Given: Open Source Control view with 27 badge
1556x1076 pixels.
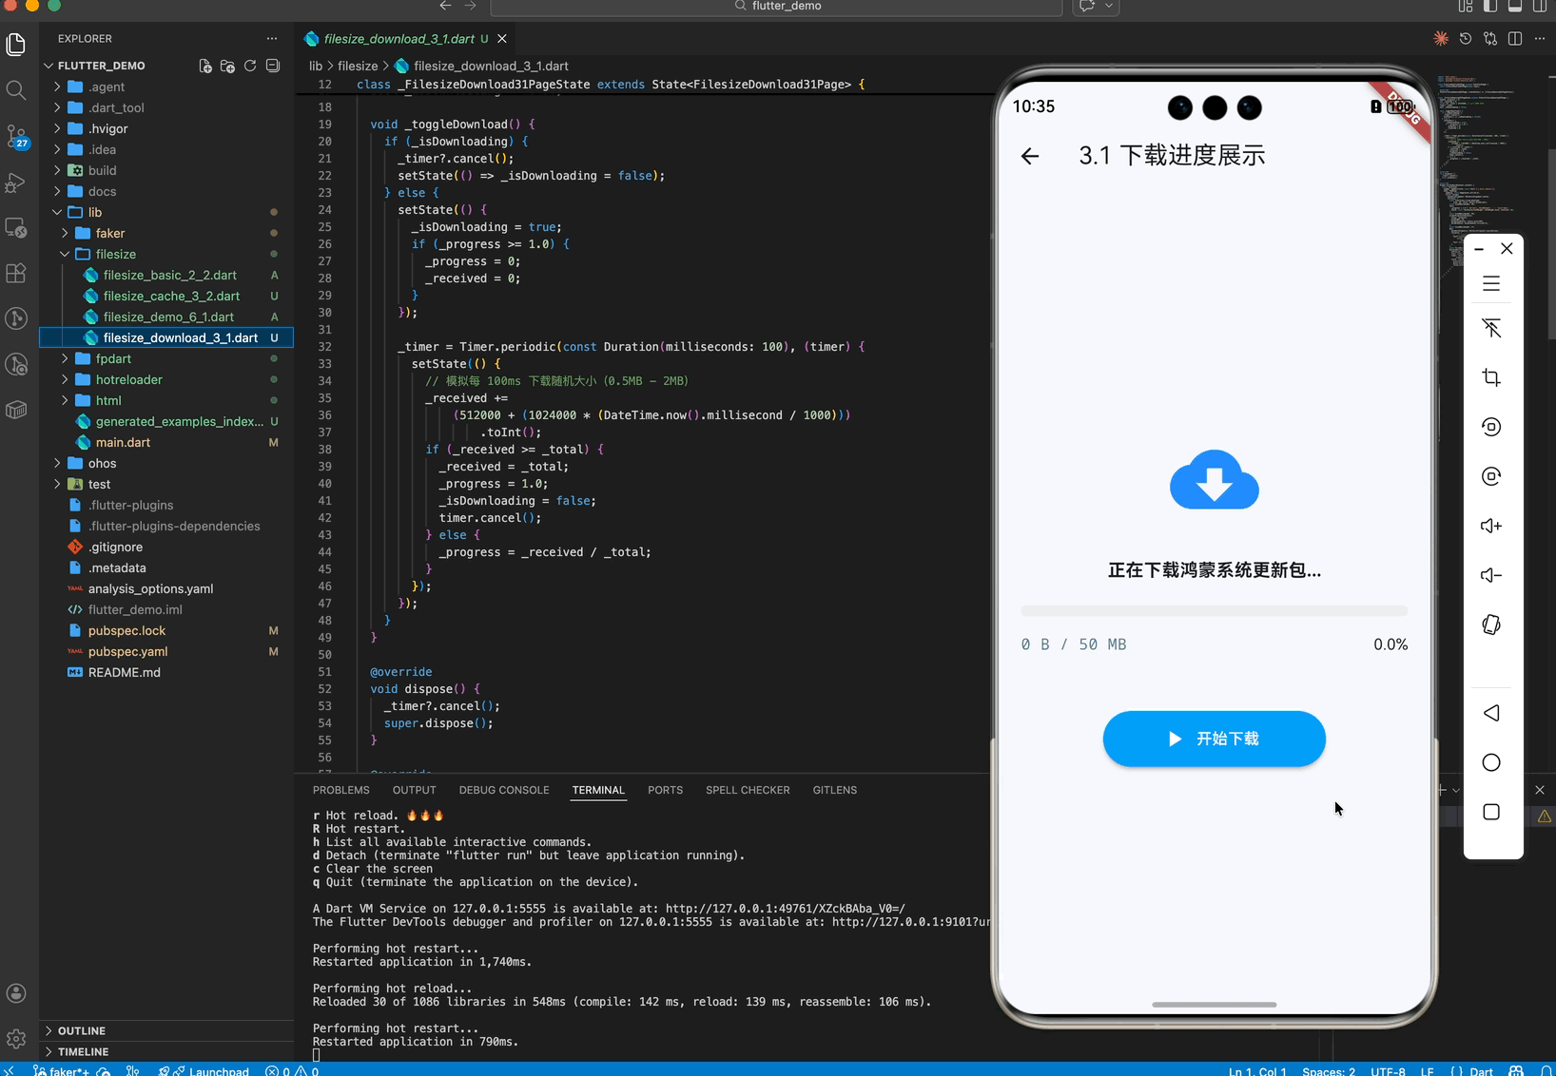Looking at the screenshot, I should pyautogui.click(x=16, y=136).
